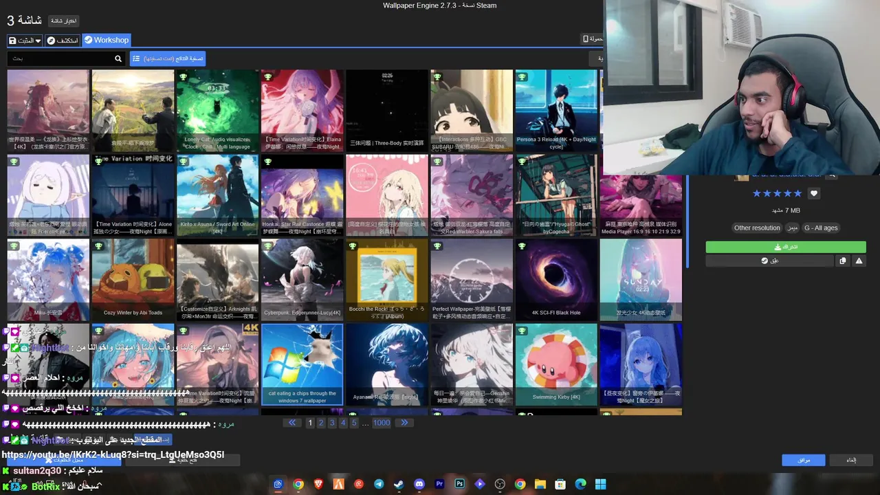Image resolution: width=880 pixels, height=495 pixels.
Task: Select the 'Three-Body' black wallpaper
Action: tap(386, 110)
